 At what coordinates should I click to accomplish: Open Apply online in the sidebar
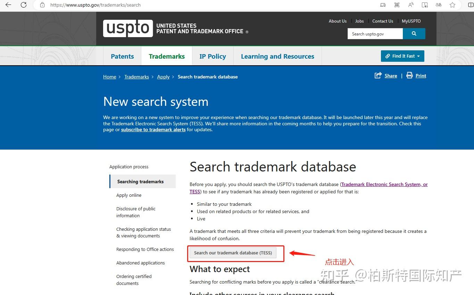pyautogui.click(x=129, y=195)
